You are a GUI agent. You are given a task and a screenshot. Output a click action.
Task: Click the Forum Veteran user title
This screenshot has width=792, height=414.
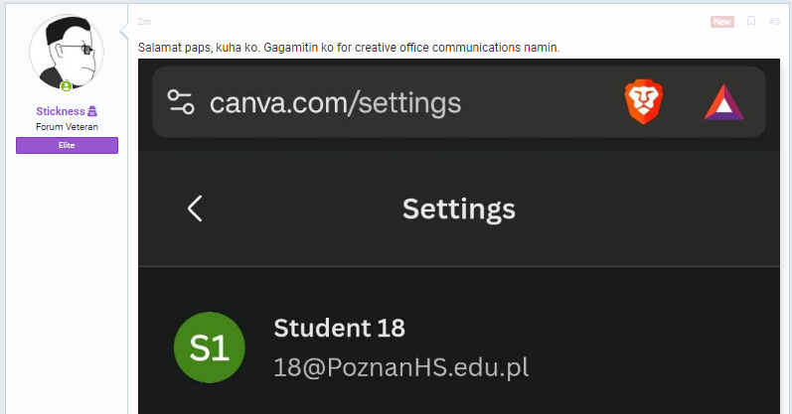tap(67, 127)
